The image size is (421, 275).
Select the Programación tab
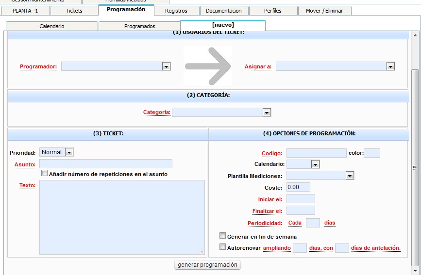tap(126, 10)
